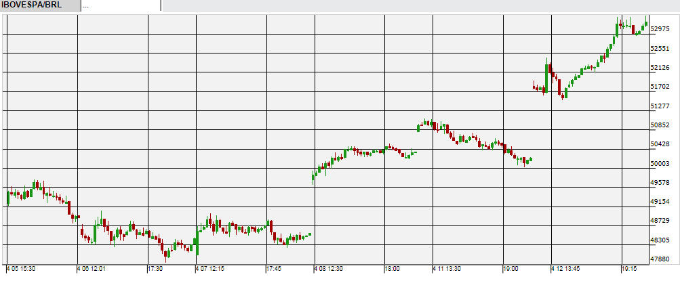Click the 48729 price level label
The height and width of the screenshot is (281, 680).
(662, 221)
